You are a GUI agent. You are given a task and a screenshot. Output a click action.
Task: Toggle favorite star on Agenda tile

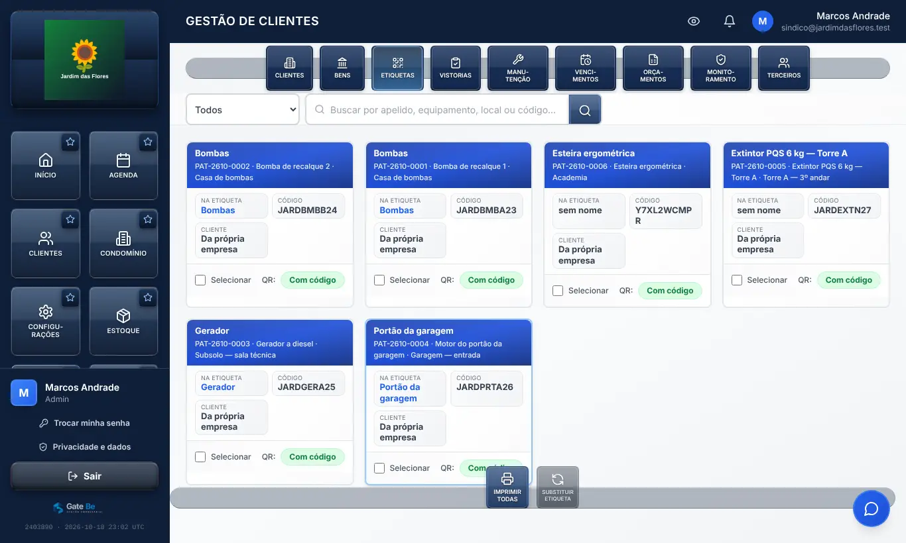[148, 142]
